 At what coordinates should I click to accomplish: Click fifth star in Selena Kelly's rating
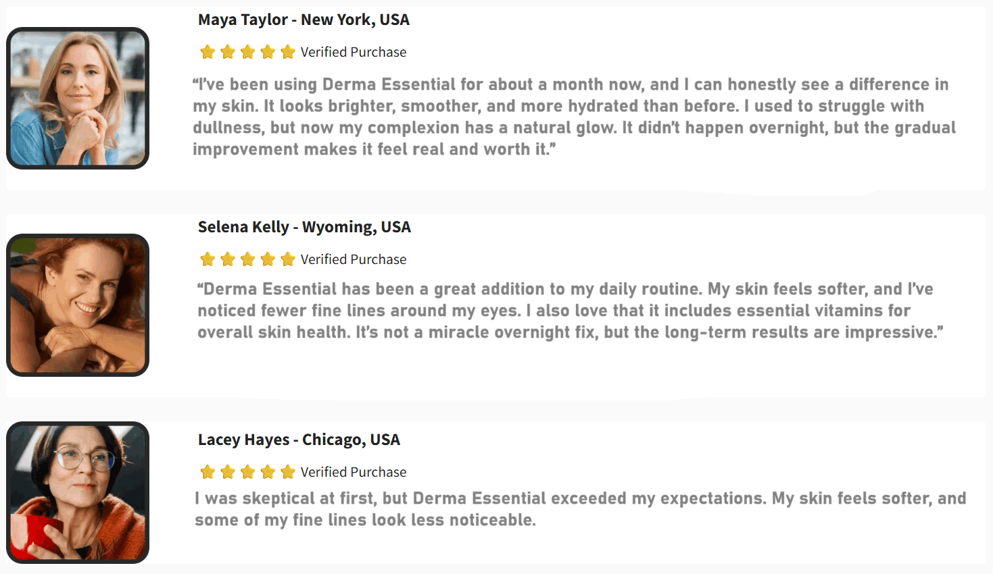(288, 259)
